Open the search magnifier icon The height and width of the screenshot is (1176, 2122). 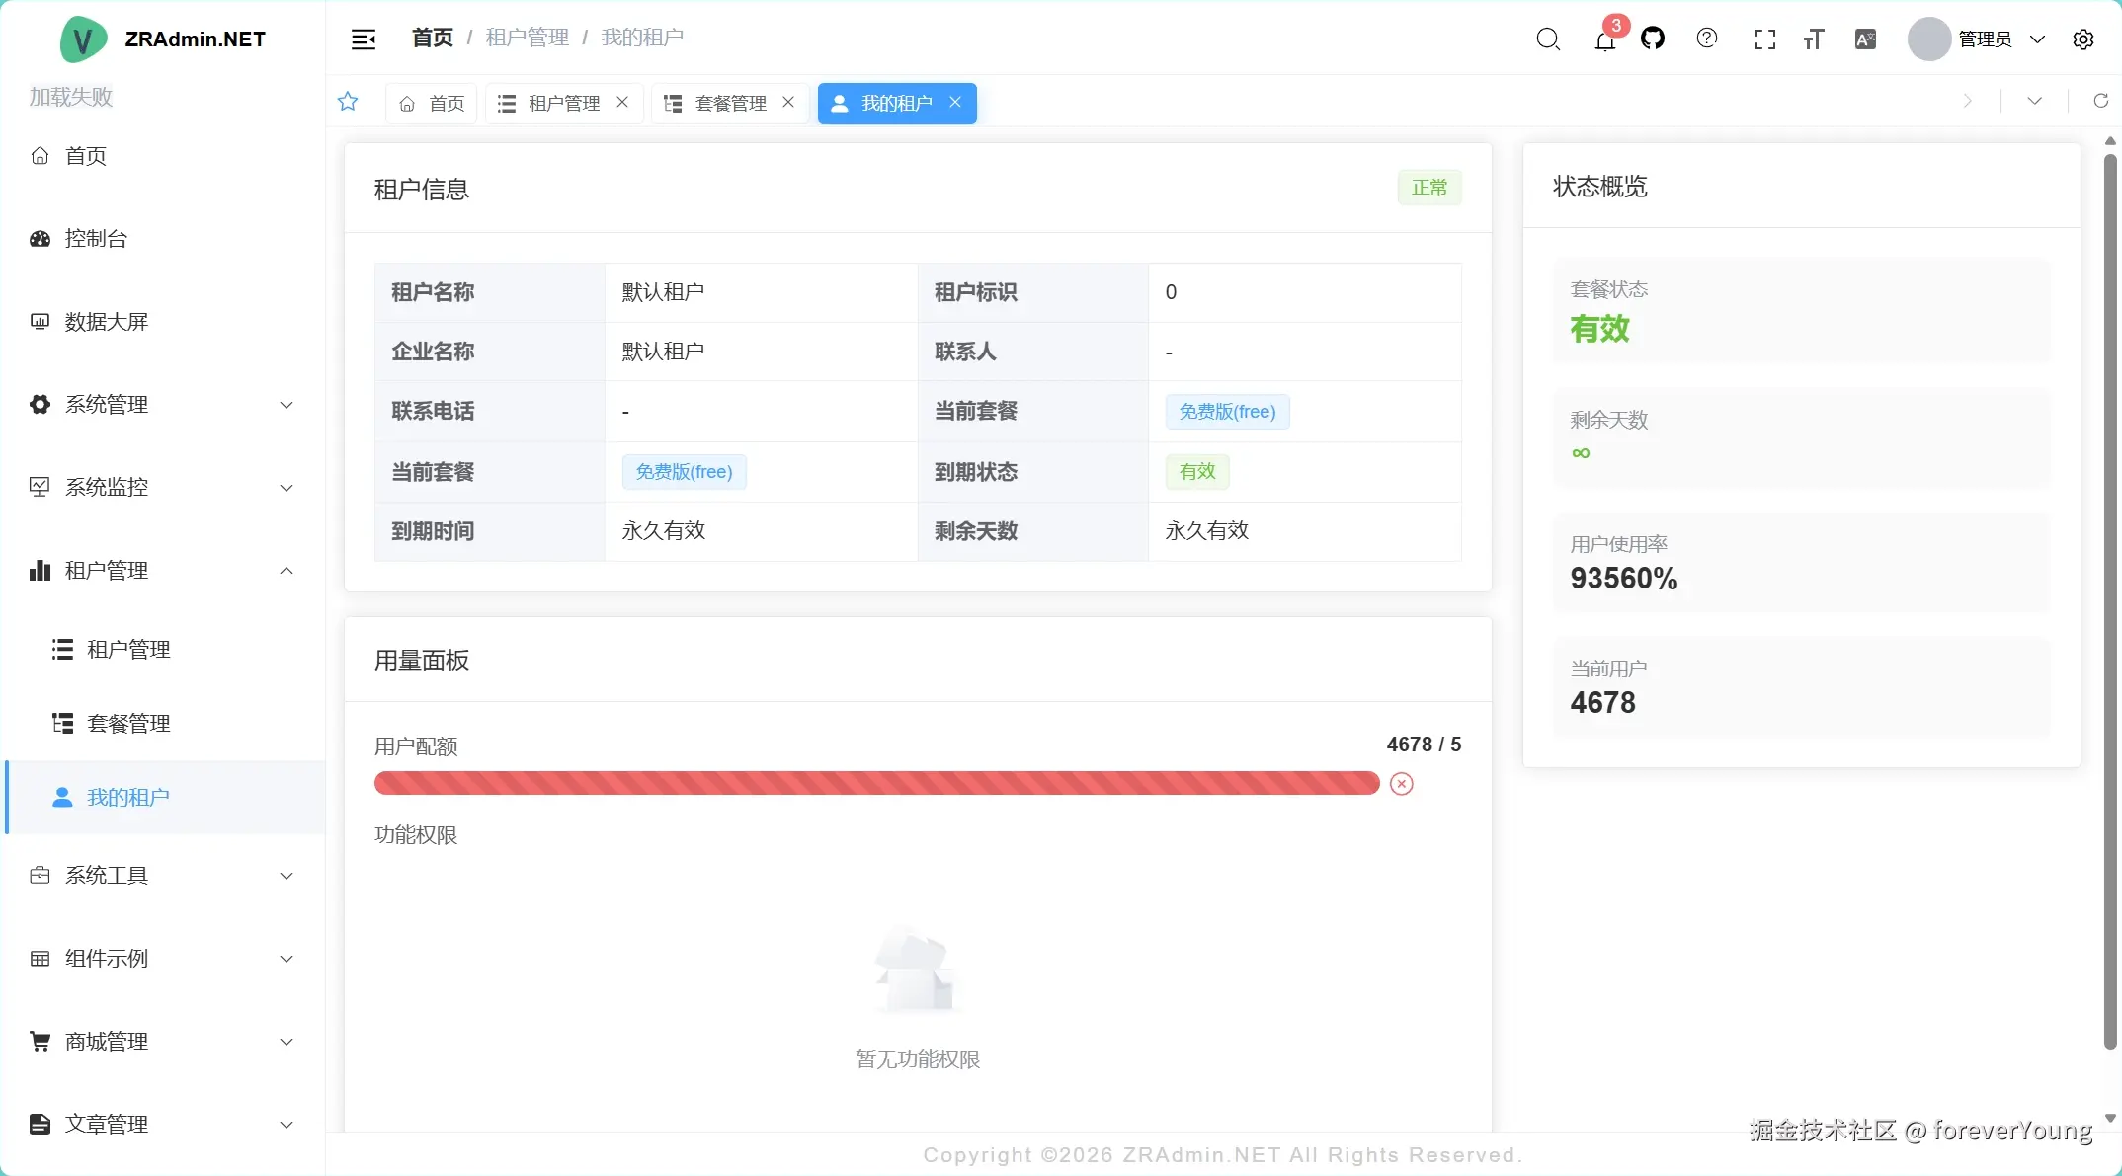(1548, 39)
